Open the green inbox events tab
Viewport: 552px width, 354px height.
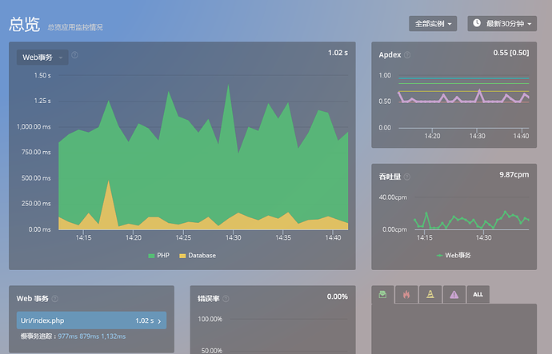(x=383, y=294)
